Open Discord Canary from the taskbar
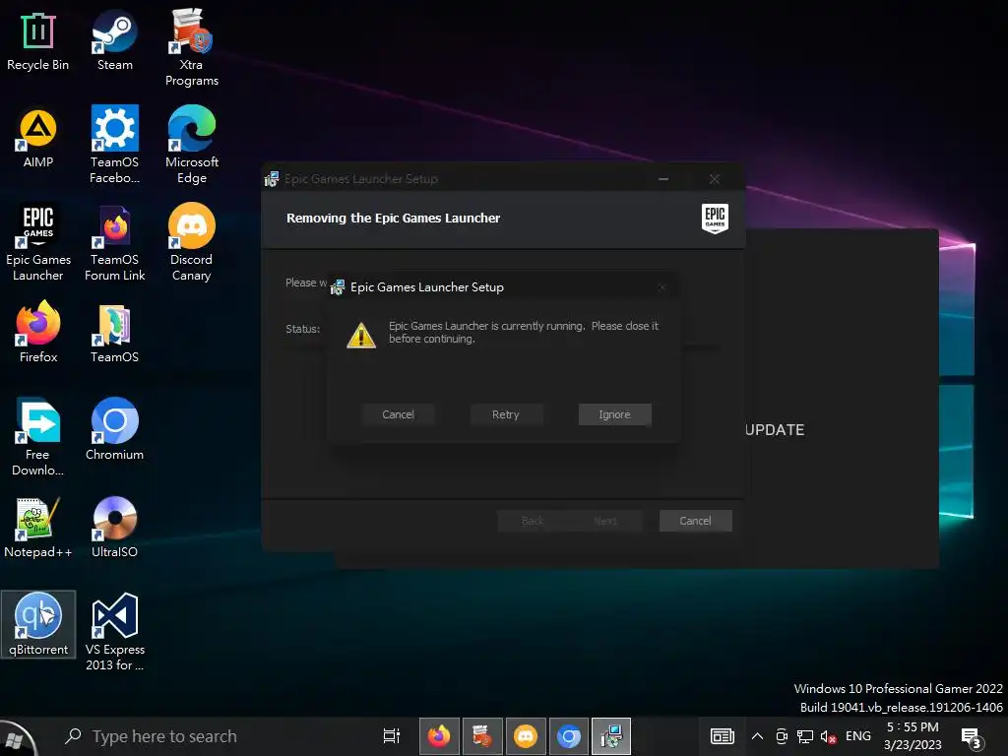The width and height of the screenshot is (1008, 756). tap(526, 736)
